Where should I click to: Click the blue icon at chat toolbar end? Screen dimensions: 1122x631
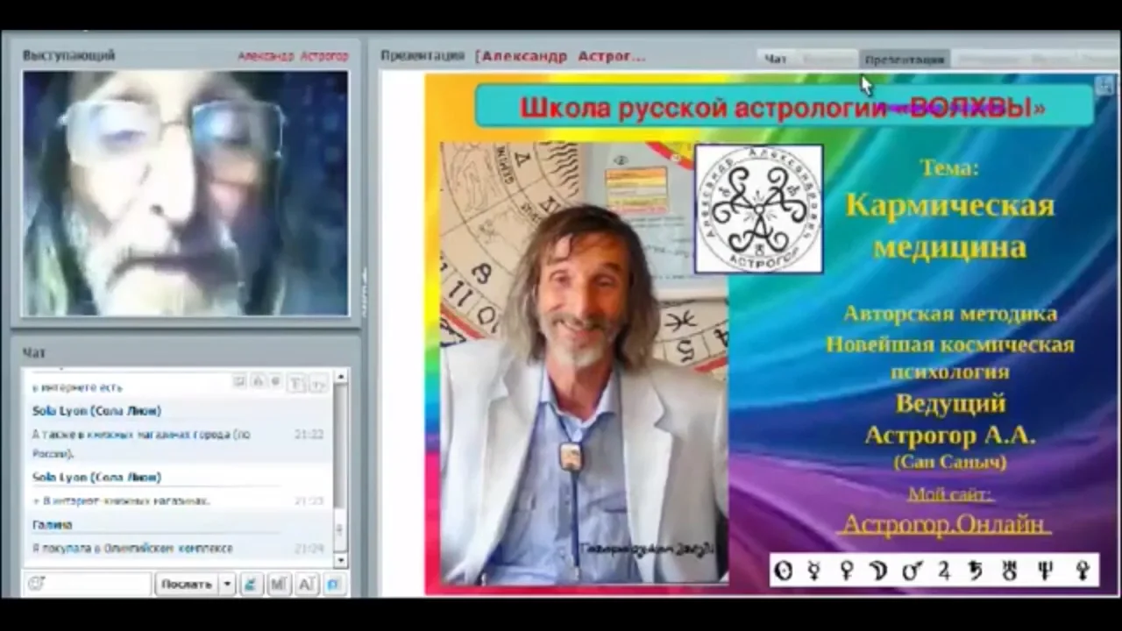pyautogui.click(x=334, y=584)
